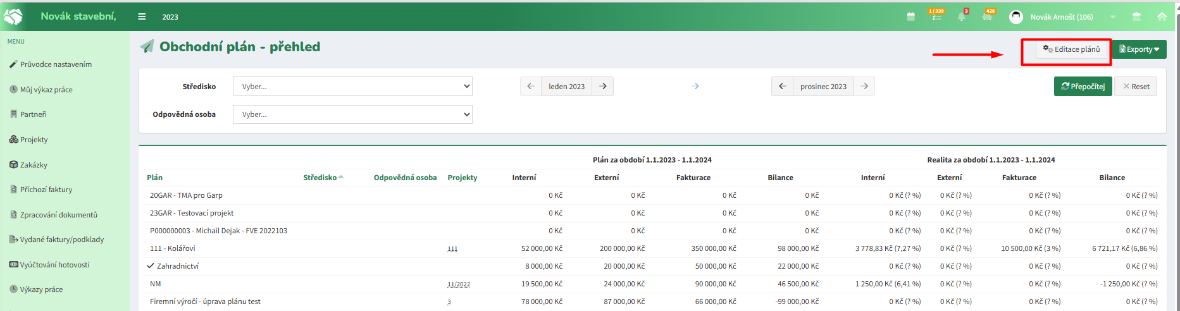Open the Novák Arnošt user menu arrow
This screenshot has width=1180, height=311.
tap(1112, 17)
